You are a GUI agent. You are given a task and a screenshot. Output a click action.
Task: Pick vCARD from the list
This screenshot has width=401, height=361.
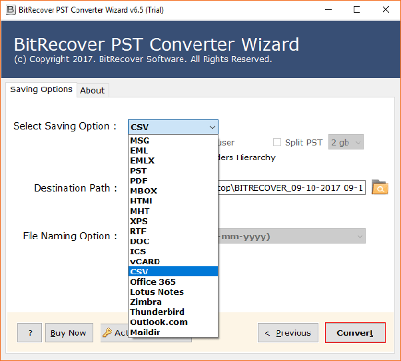pyautogui.click(x=173, y=262)
